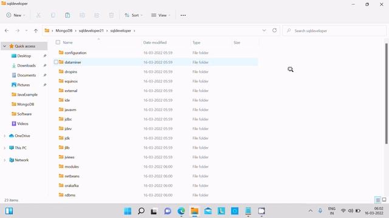Open address bar history dropdown
Screen dimensions: 389x218
pyautogui.click(x=264, y=30)
